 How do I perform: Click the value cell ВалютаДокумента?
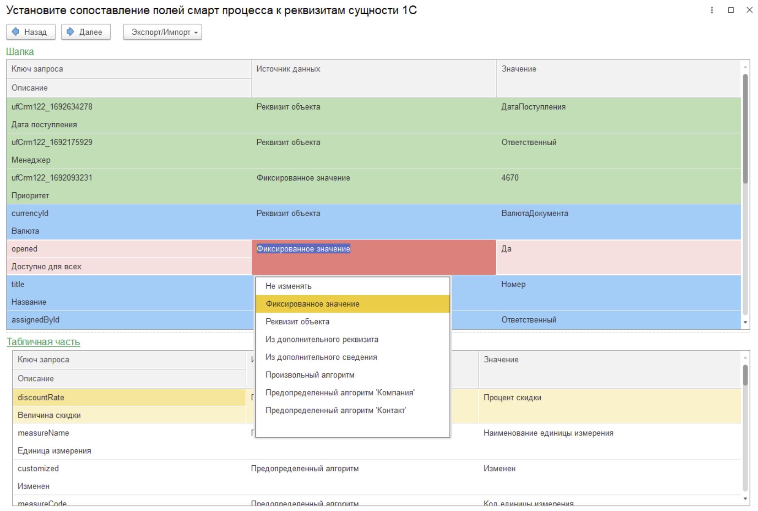point(618,222)
